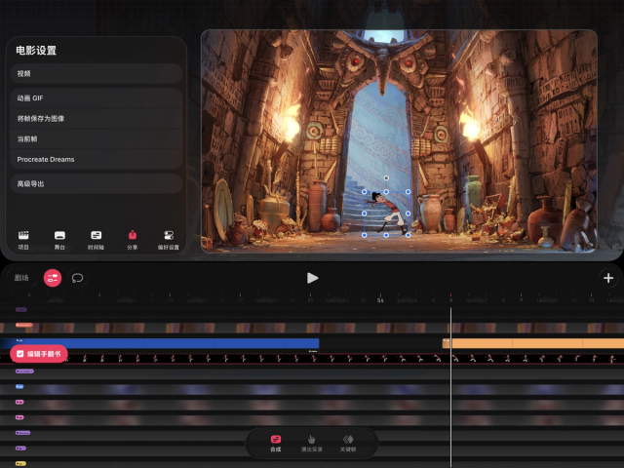This screenshot has width=624, height=468.
Task: Select 将帧保存为图像 option
Action: coord(96,118)
